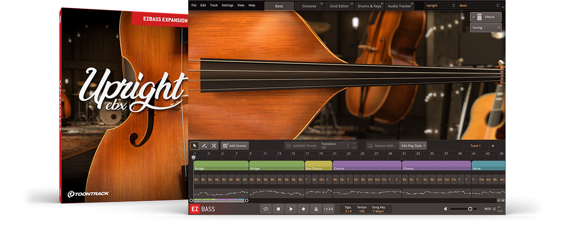
Task: Switch to the Grooves tab
Action: (x=309, y=6)
